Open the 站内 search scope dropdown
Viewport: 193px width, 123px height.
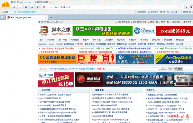(x=172, y=69)
